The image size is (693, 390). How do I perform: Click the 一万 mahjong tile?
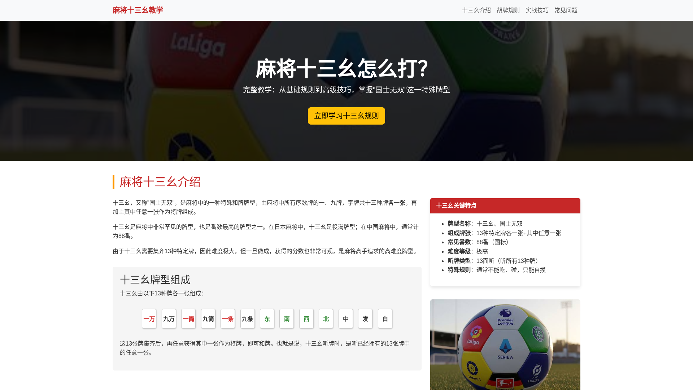coord(149,319)
